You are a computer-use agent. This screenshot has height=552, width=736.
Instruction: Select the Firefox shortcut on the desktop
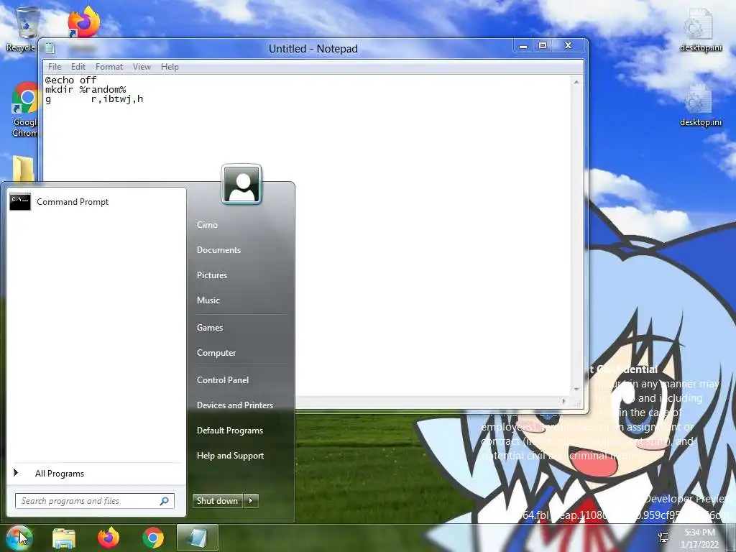point(83,22)
